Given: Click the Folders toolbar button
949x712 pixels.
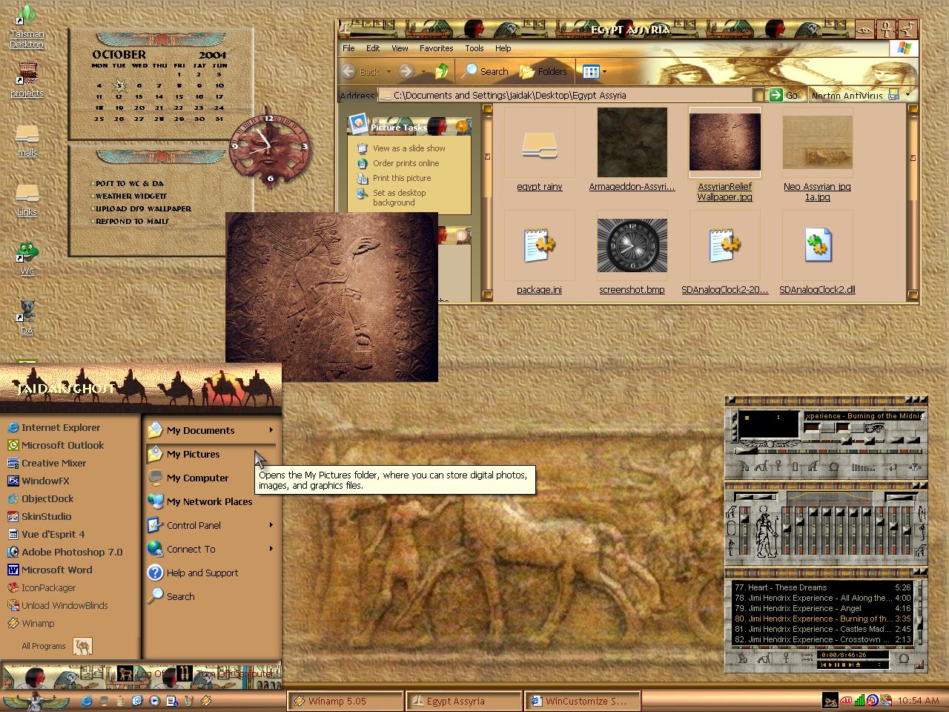Looking at the screenshot, I should (x=543, y=71).
